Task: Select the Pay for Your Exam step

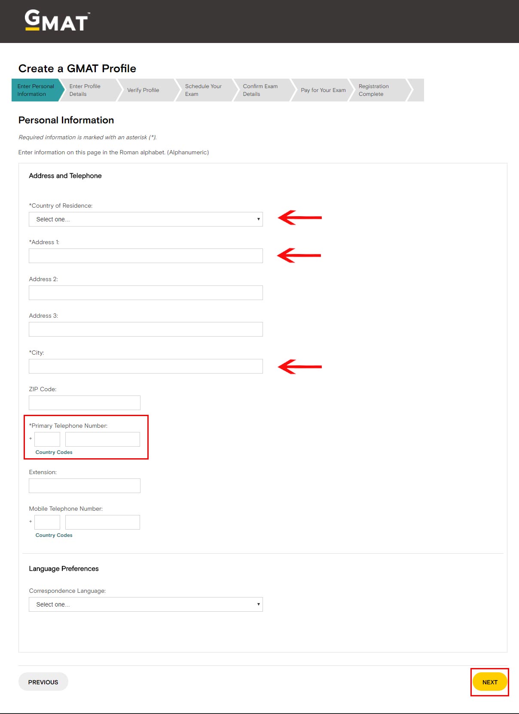Action: point(323,90)
